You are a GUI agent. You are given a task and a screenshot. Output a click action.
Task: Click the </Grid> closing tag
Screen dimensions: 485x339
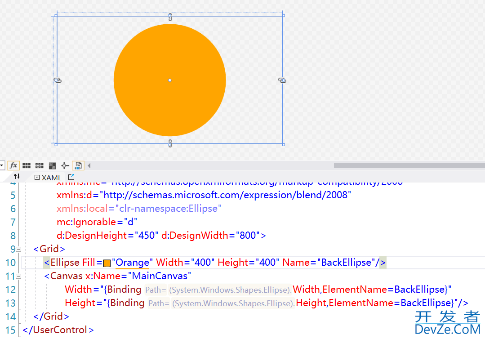(x=51, y=317)
